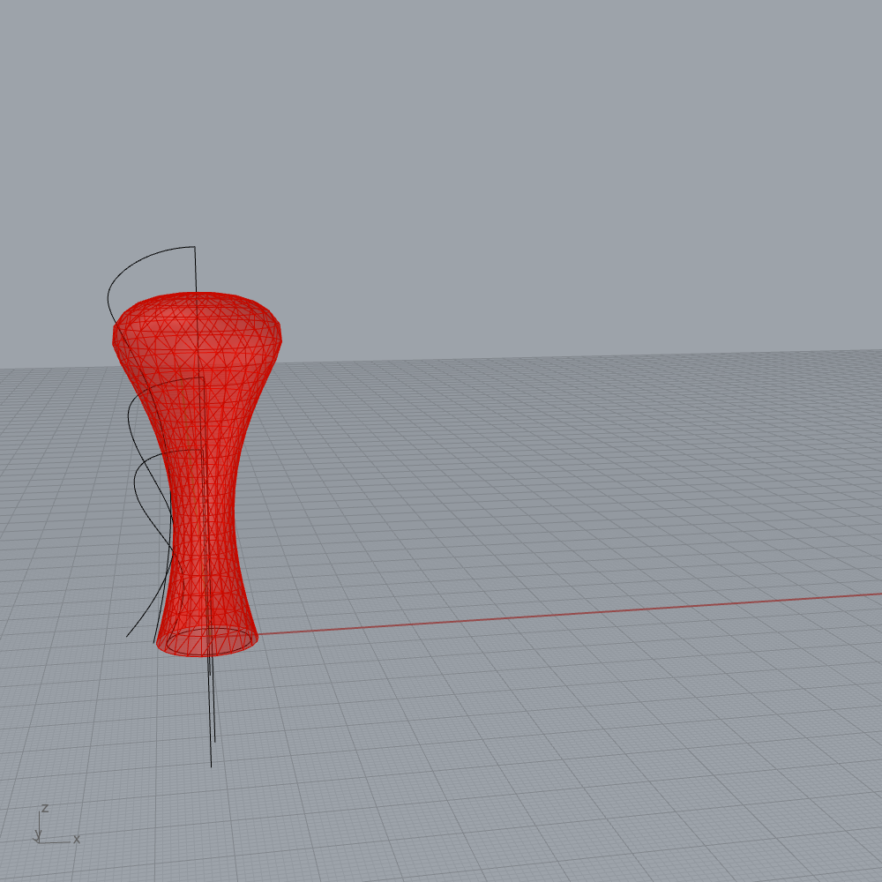Viewport: 882px width, 882px height.
Task: Click the Z label on the axis icon
Action: [x=45, y=808]
